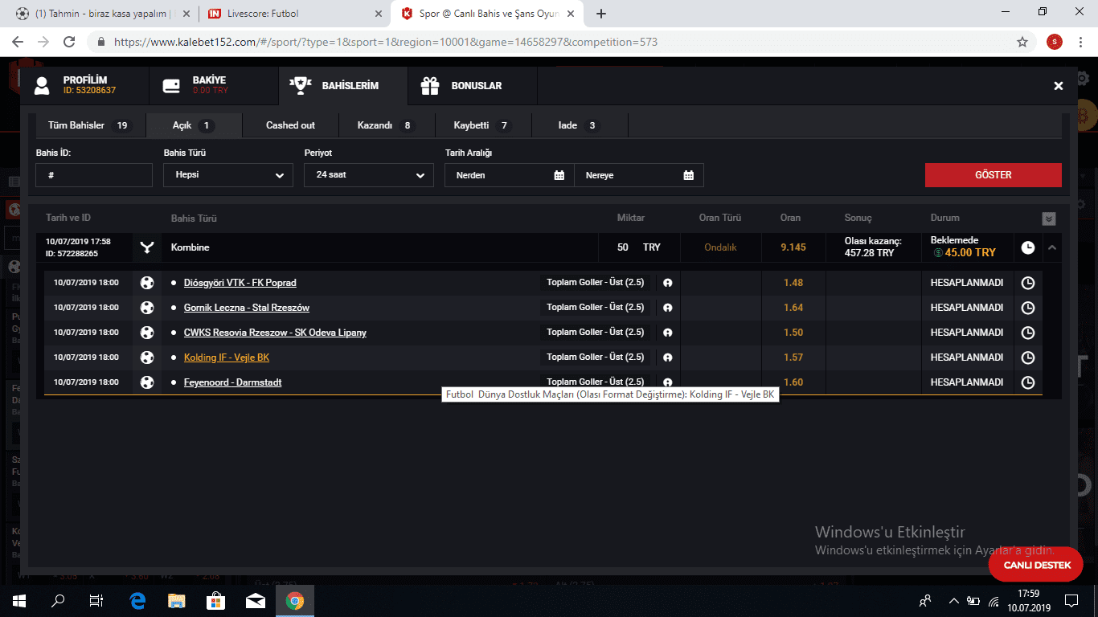Open the Windows Start menu
The image size is (1098, 617).
(19, 600)
